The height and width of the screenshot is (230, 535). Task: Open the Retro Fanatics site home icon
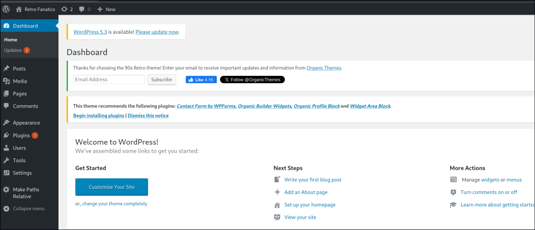pos(19,9)
